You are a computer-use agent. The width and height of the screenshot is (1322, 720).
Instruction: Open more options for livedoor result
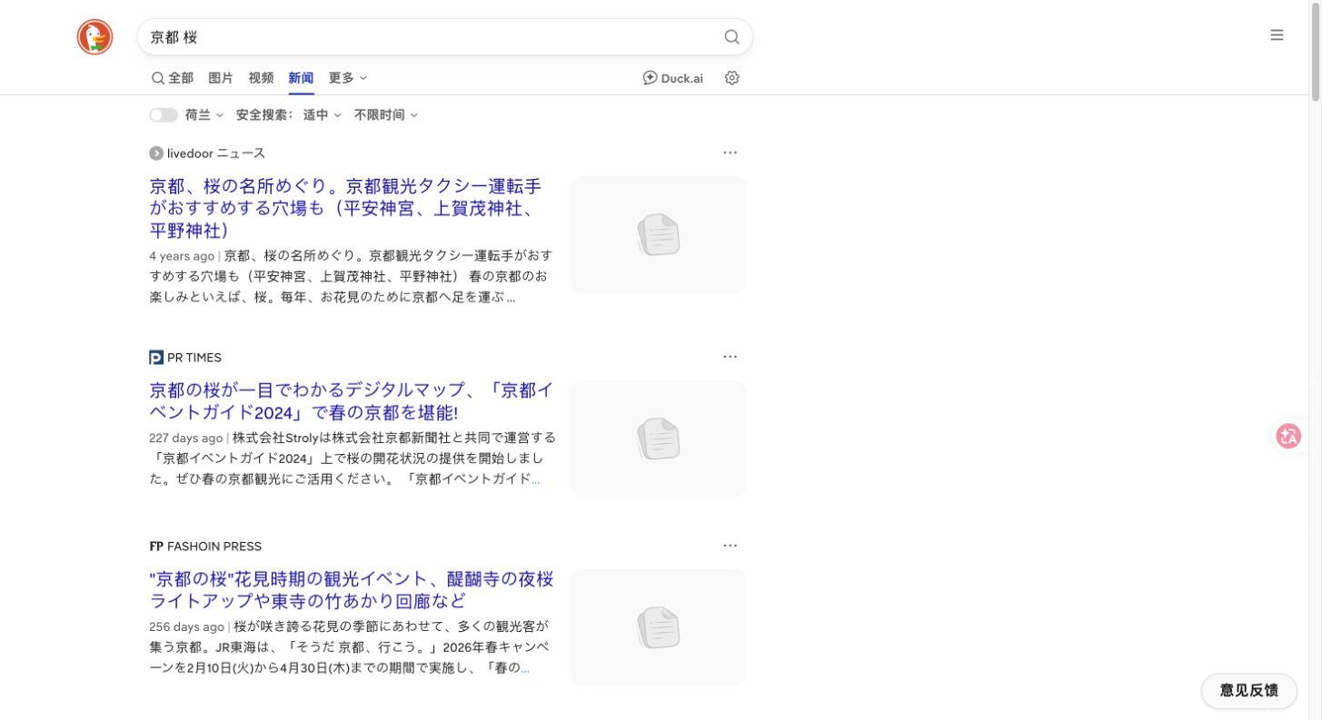pyautogui.click(x=731, y=153)
